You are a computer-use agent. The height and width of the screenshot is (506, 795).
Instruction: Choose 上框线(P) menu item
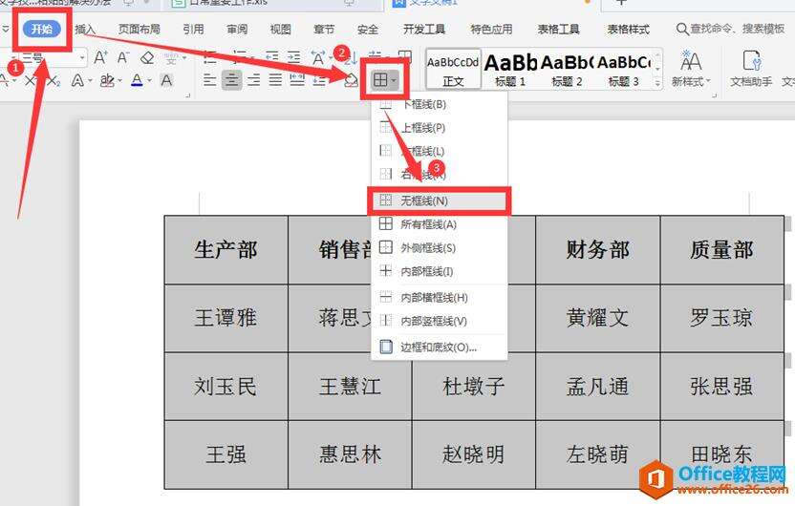point(440,128)
